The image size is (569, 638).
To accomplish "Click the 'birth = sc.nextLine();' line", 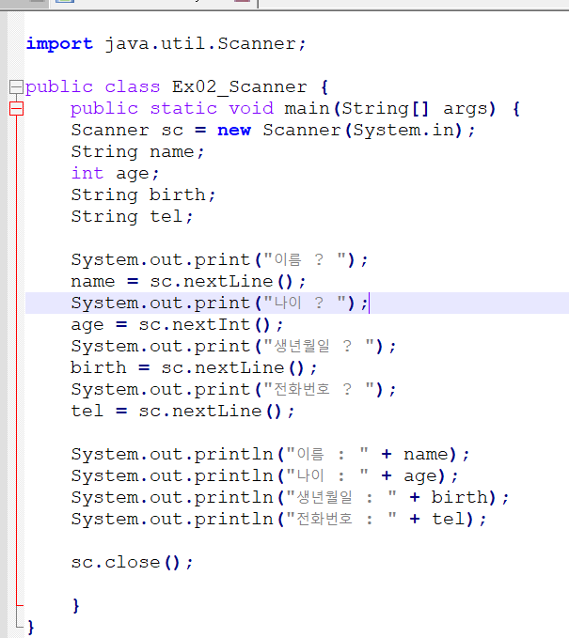I will [194, 367].
